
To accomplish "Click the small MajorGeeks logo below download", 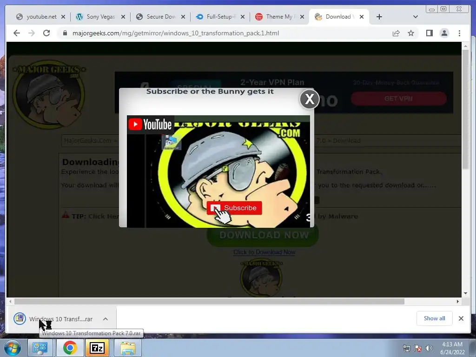I will pyautogui.click(x=261, y=278).
